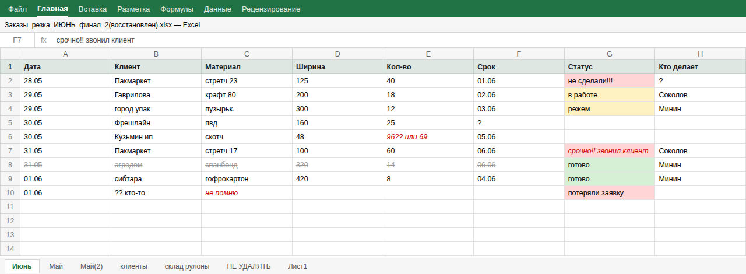Select the cell не сделали!!!
The height and width of the screenshot is (274, 746).
tap(610, 81)
